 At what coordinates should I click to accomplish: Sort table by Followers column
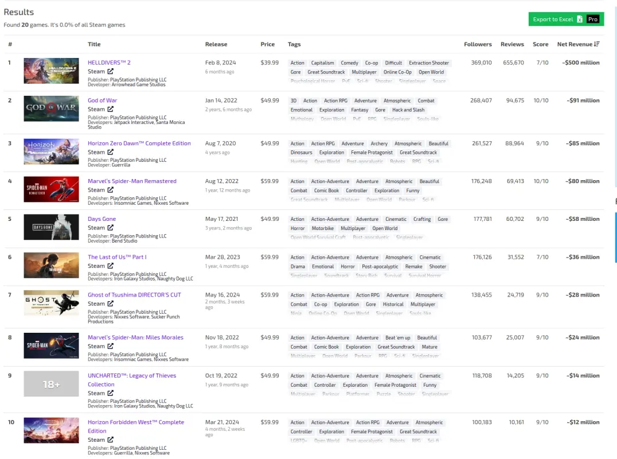point(478,44)
